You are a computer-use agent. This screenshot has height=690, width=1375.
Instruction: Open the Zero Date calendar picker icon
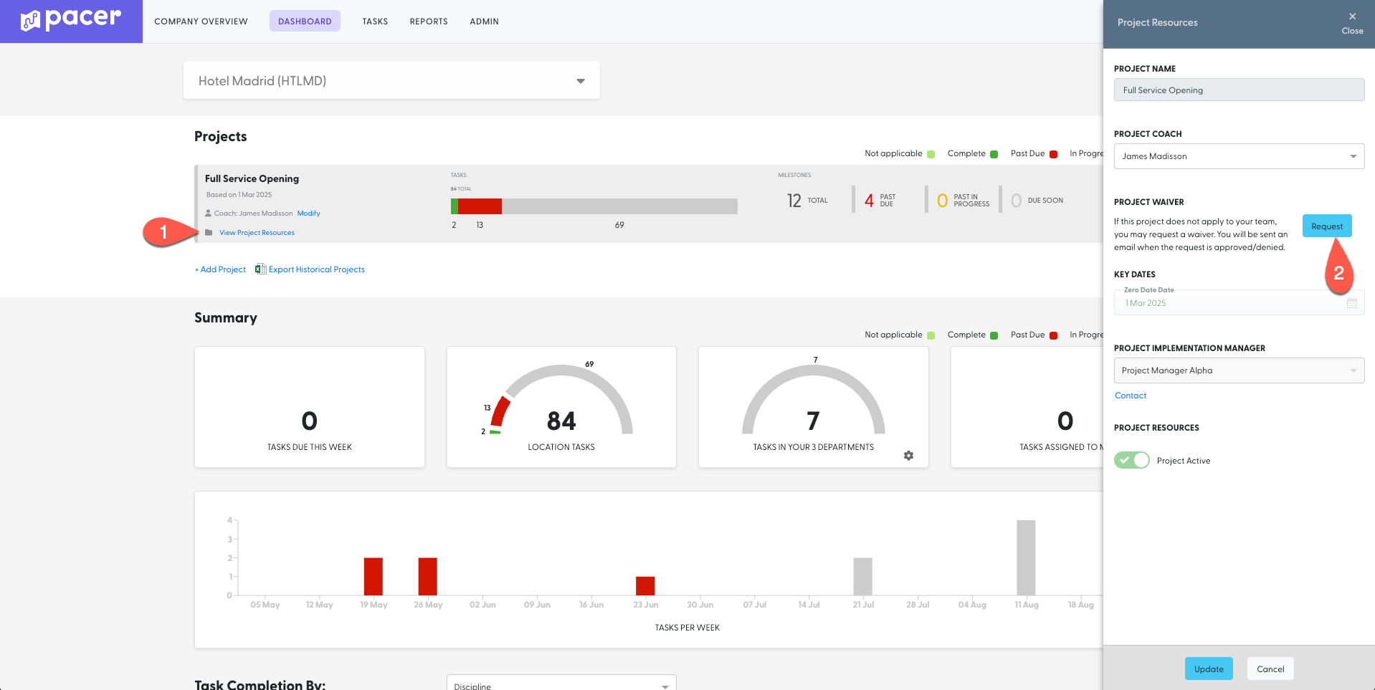coord(1351,303)
